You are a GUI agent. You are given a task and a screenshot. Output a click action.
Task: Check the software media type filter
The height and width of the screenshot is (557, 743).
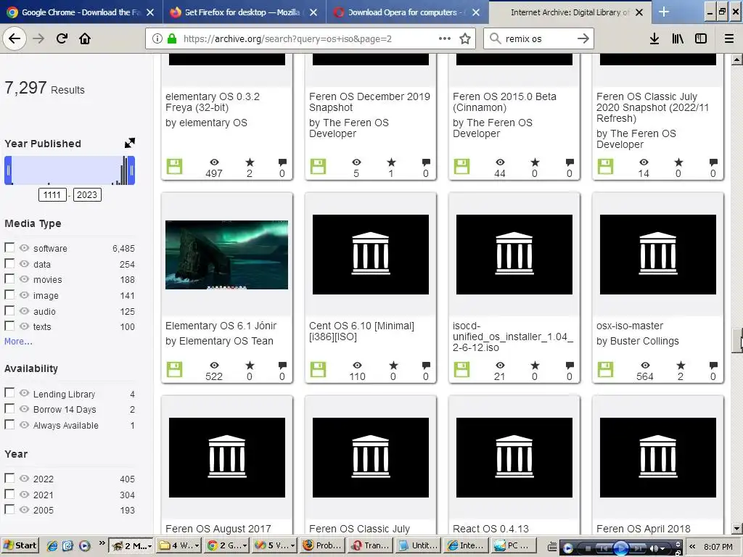(x=9, y=247)
